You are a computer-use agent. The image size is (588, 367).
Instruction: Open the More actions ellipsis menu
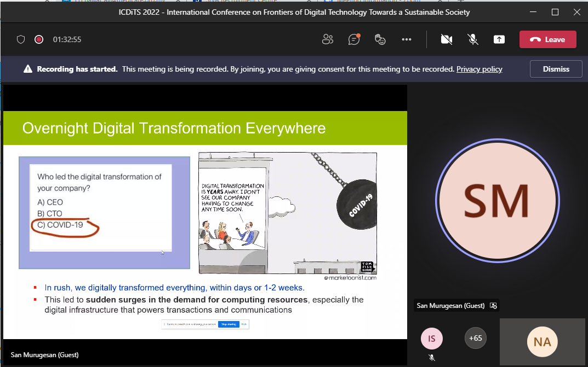(x=407, y=39)
